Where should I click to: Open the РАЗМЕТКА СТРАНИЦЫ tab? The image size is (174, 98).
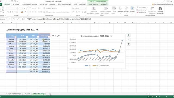tap(29, 4)
